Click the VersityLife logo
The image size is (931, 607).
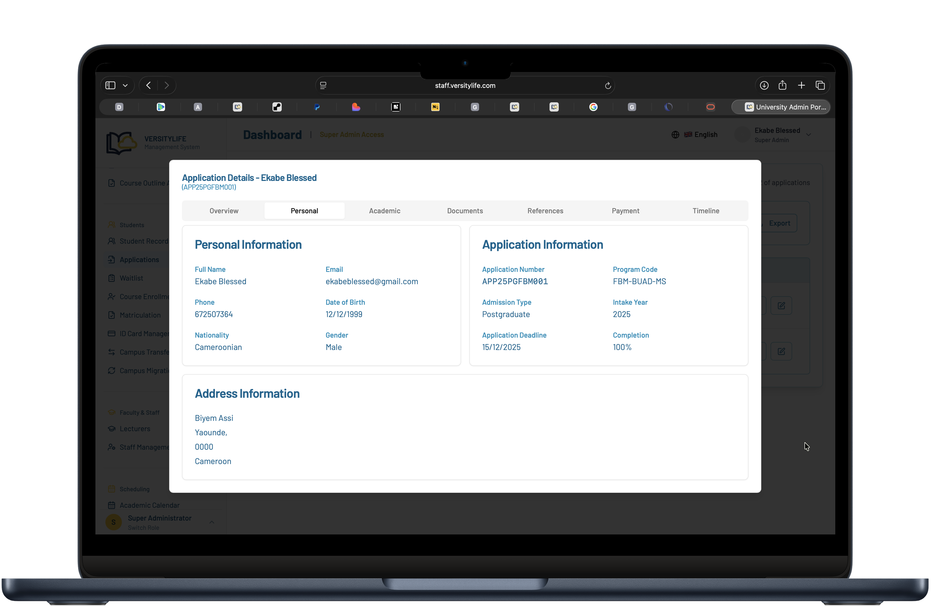pos(119,143)
